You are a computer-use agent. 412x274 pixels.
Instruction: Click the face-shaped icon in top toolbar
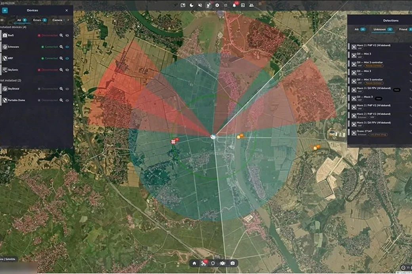coord(243,5)
